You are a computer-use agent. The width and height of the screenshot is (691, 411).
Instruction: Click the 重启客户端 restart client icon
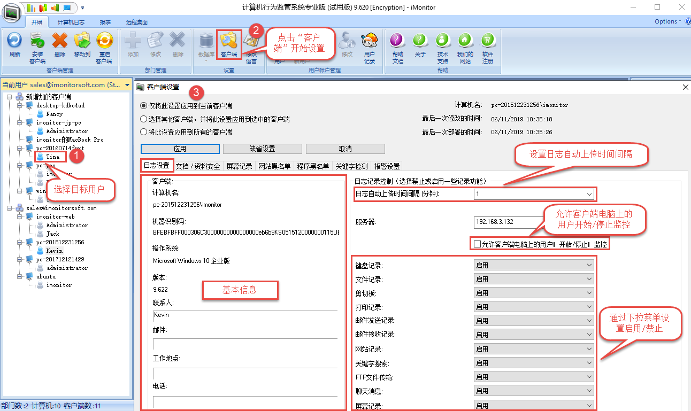pos(104,42)
